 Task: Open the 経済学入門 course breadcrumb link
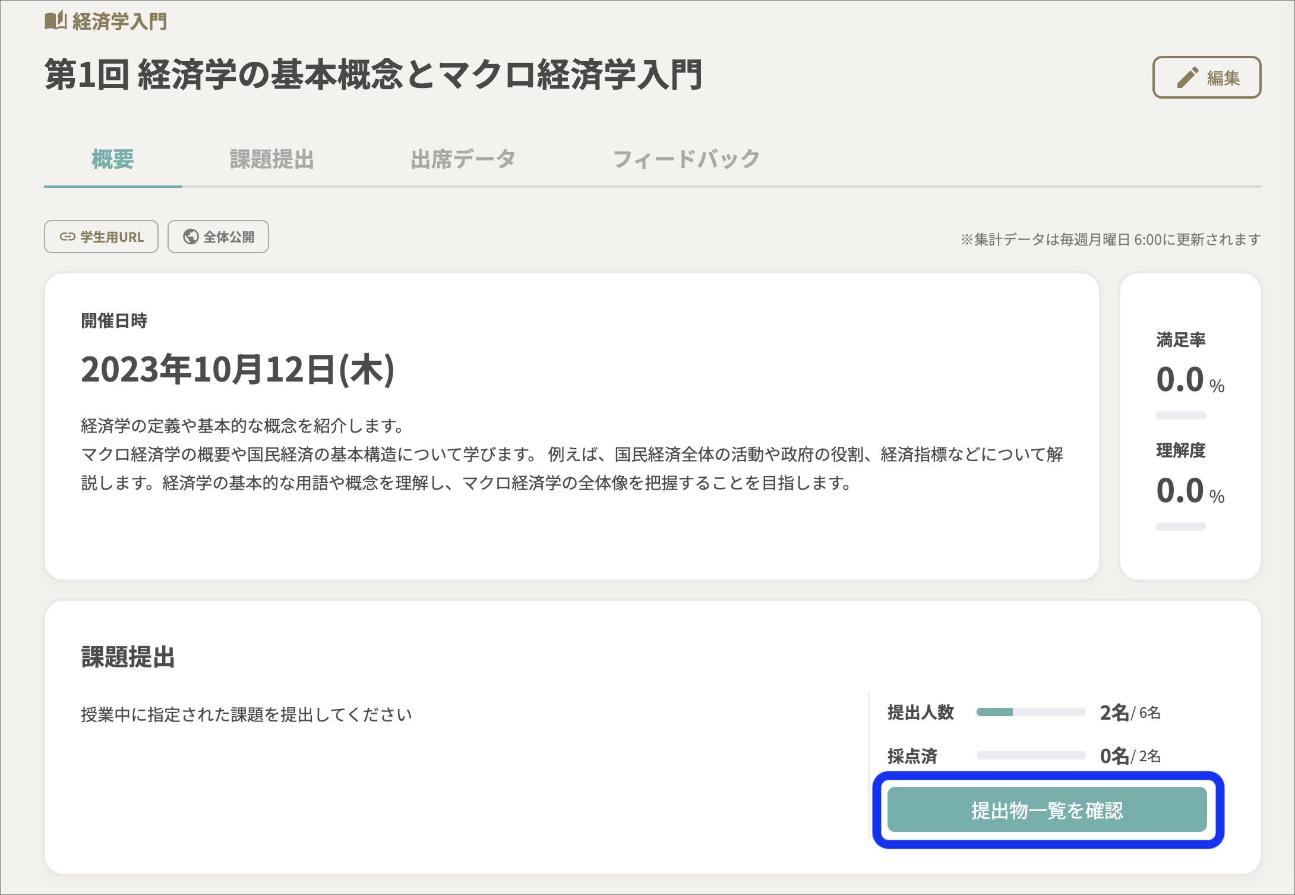(119, 22)
